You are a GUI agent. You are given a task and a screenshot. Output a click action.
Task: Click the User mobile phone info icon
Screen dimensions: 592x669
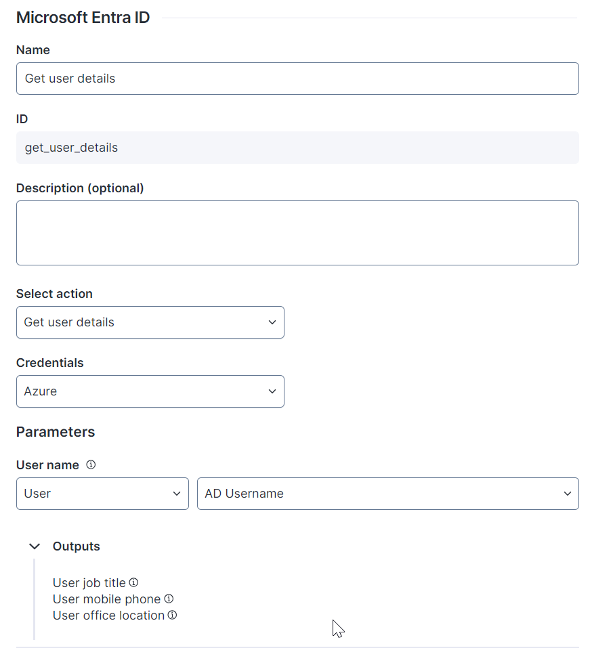169,599
